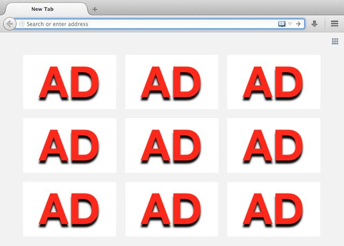Click the globe site identity icon

(21, 24)
